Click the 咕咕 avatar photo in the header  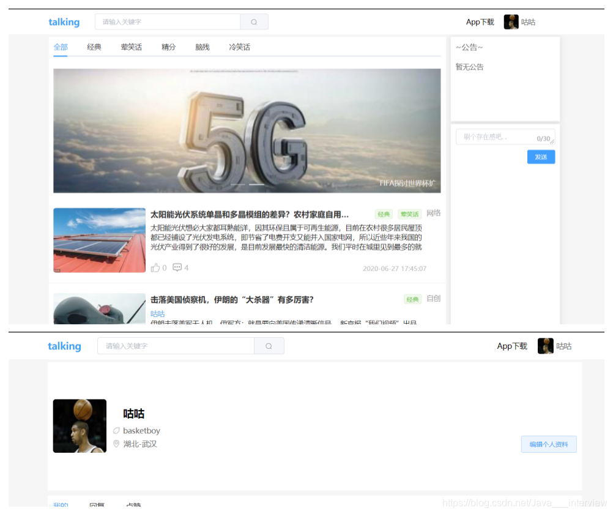pos(511,21)
